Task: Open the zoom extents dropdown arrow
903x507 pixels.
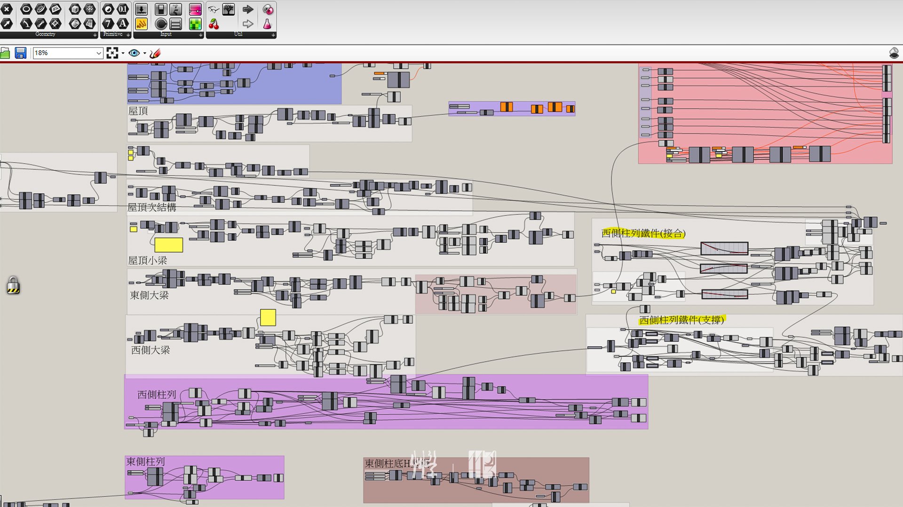Action: [123, 53]
